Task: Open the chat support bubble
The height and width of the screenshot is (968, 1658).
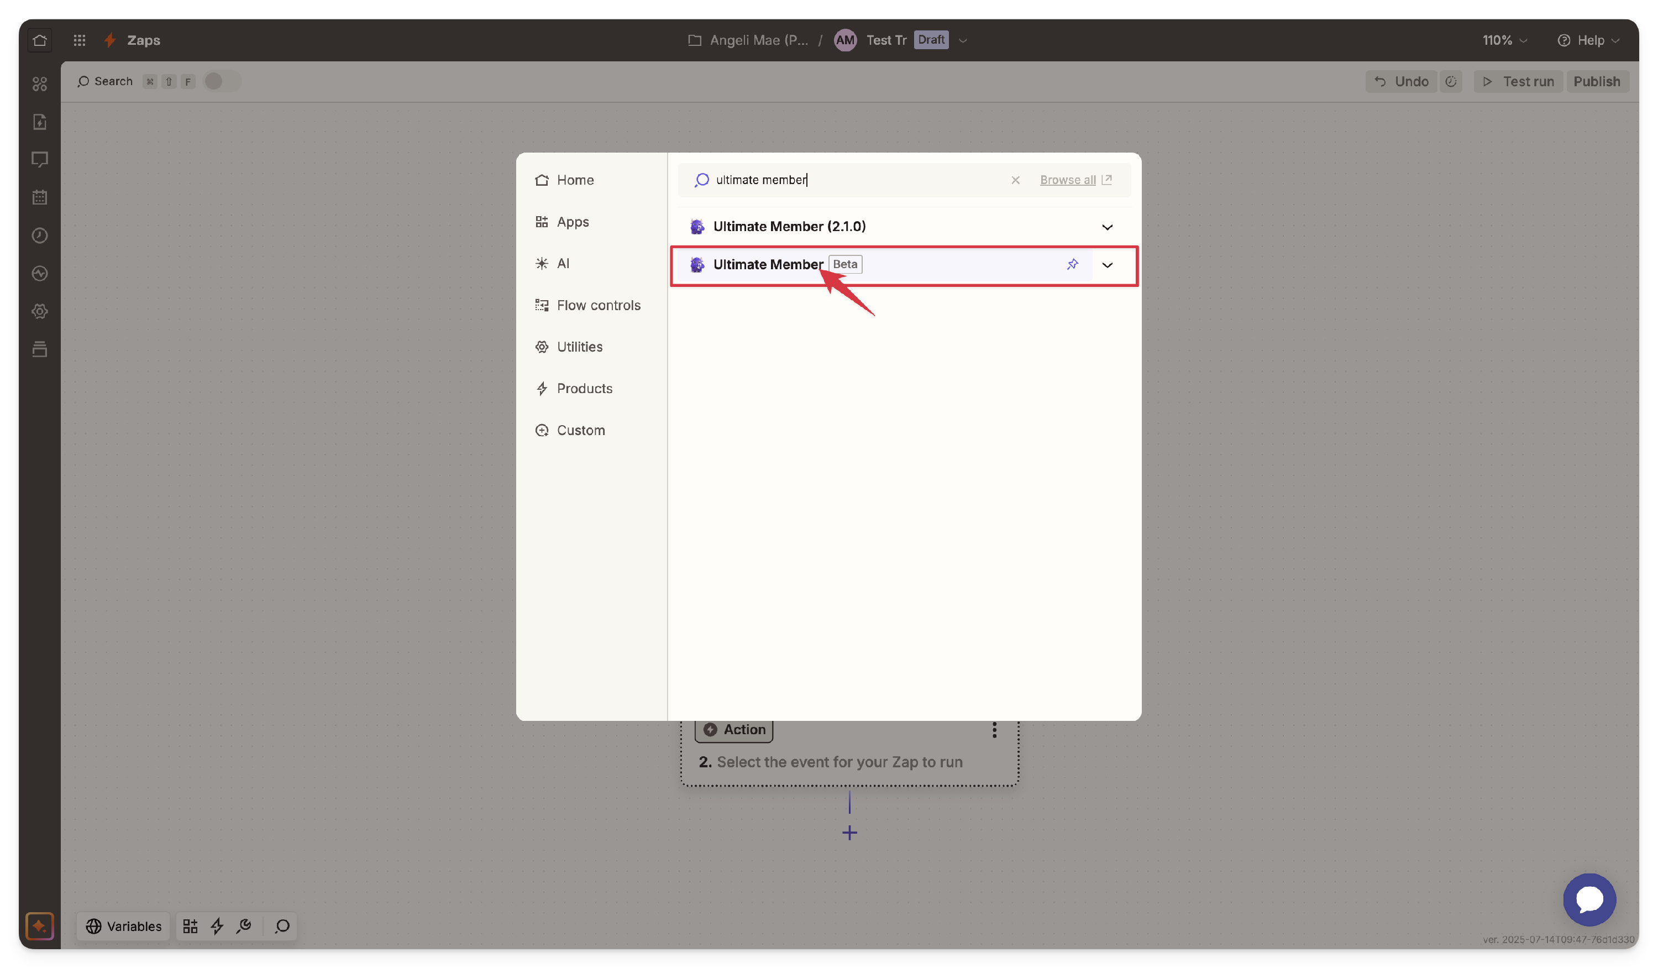Action: coord(1589,899)
